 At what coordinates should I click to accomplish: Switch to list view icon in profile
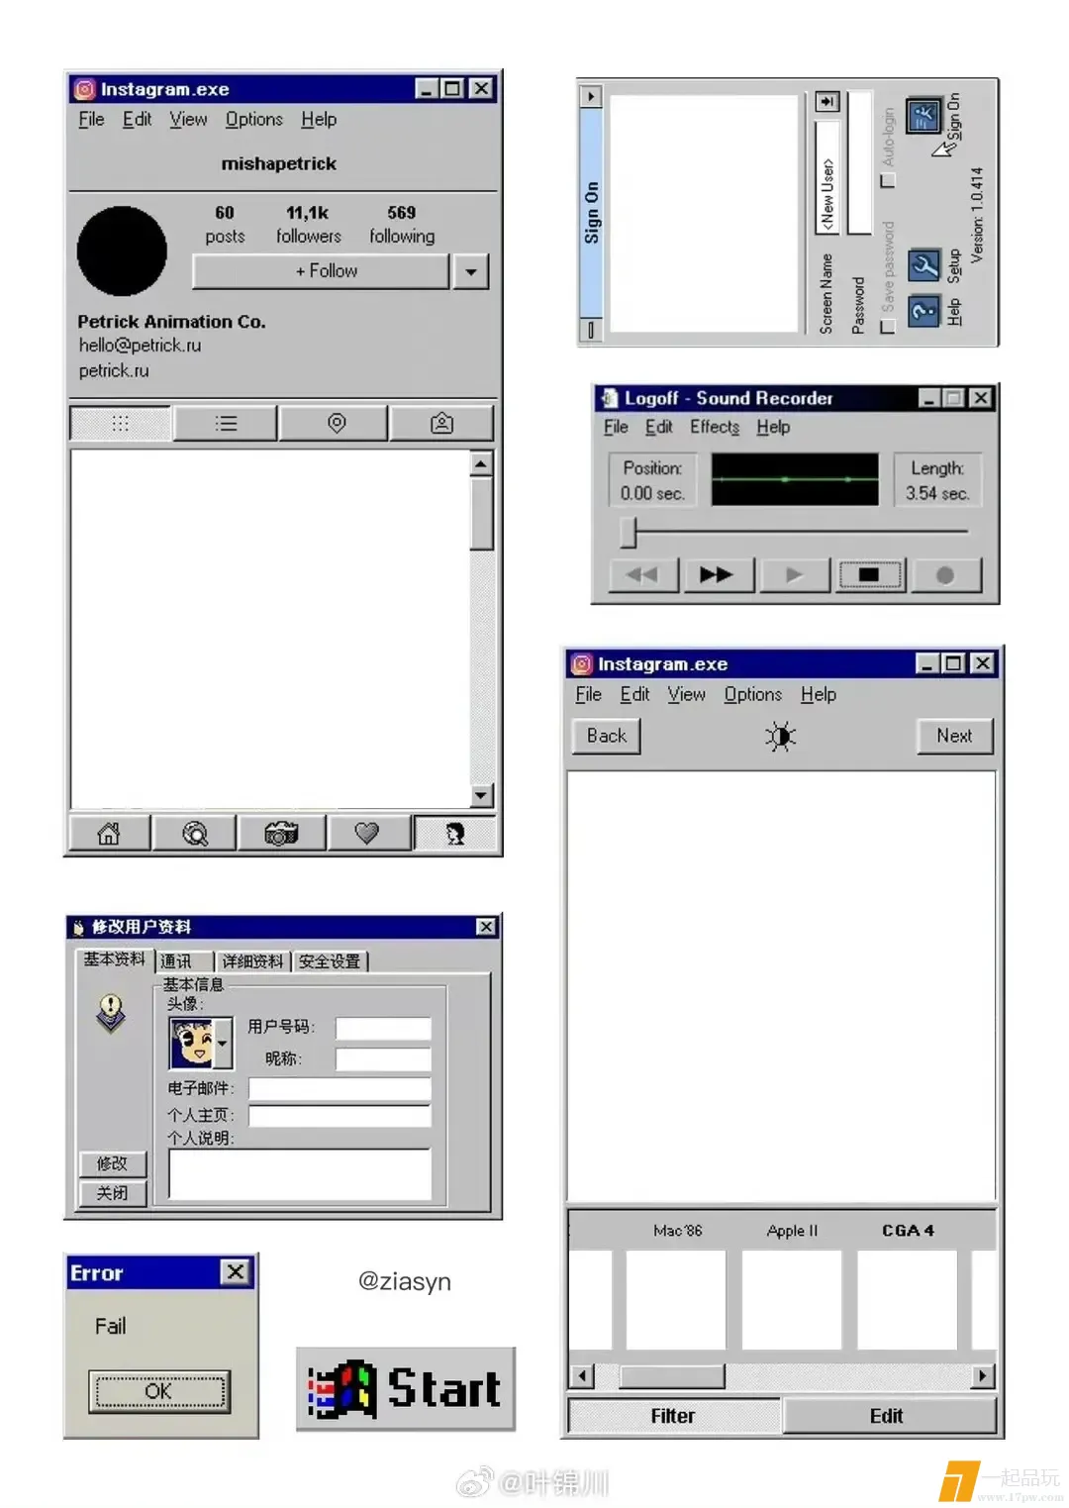[226, 424]
